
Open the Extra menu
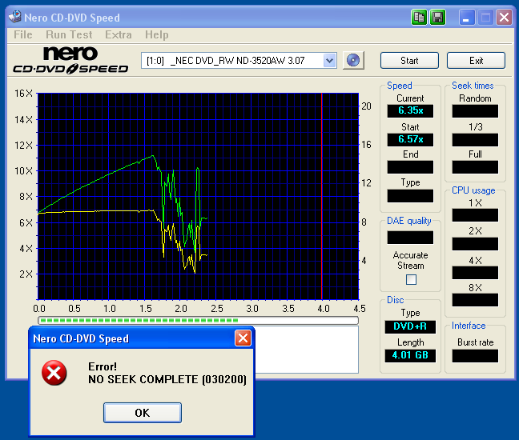tap(119, 34)
